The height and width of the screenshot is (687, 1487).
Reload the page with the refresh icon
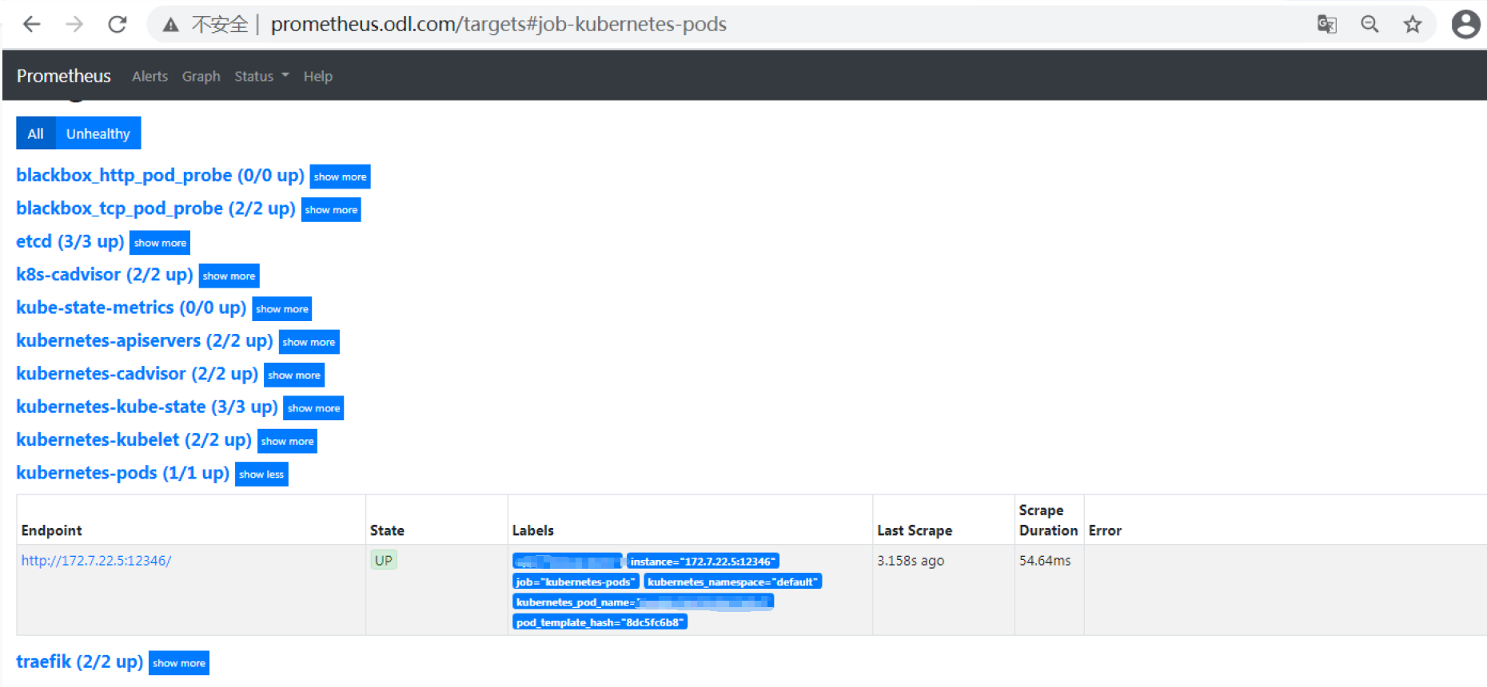pyautogui.click(x=118, y=24)
